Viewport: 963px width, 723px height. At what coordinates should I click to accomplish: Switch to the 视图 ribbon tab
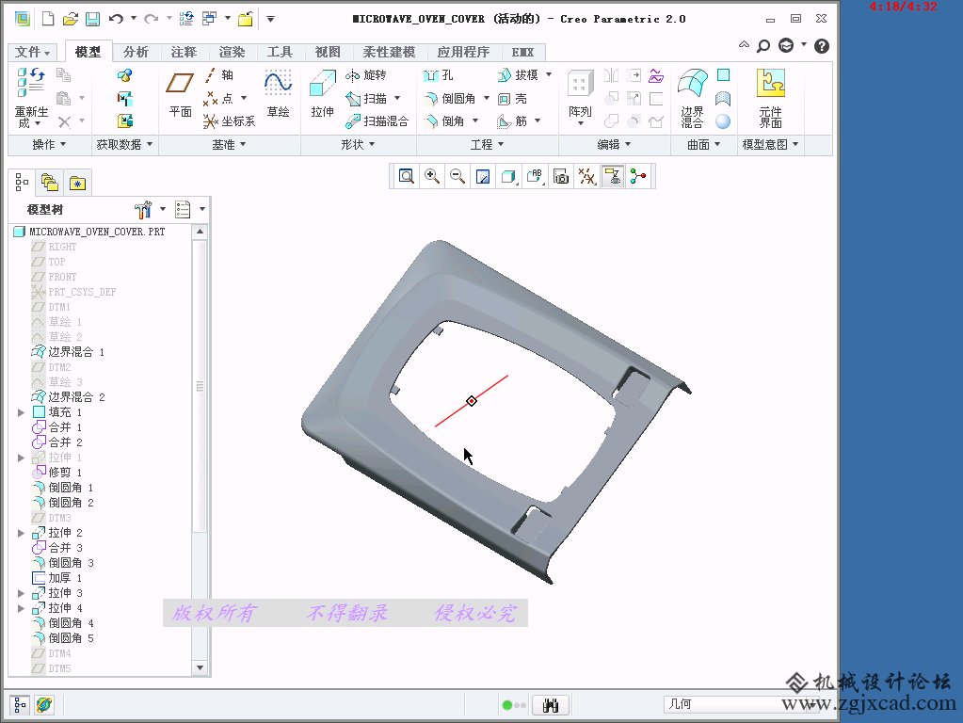tap(328, 52)
